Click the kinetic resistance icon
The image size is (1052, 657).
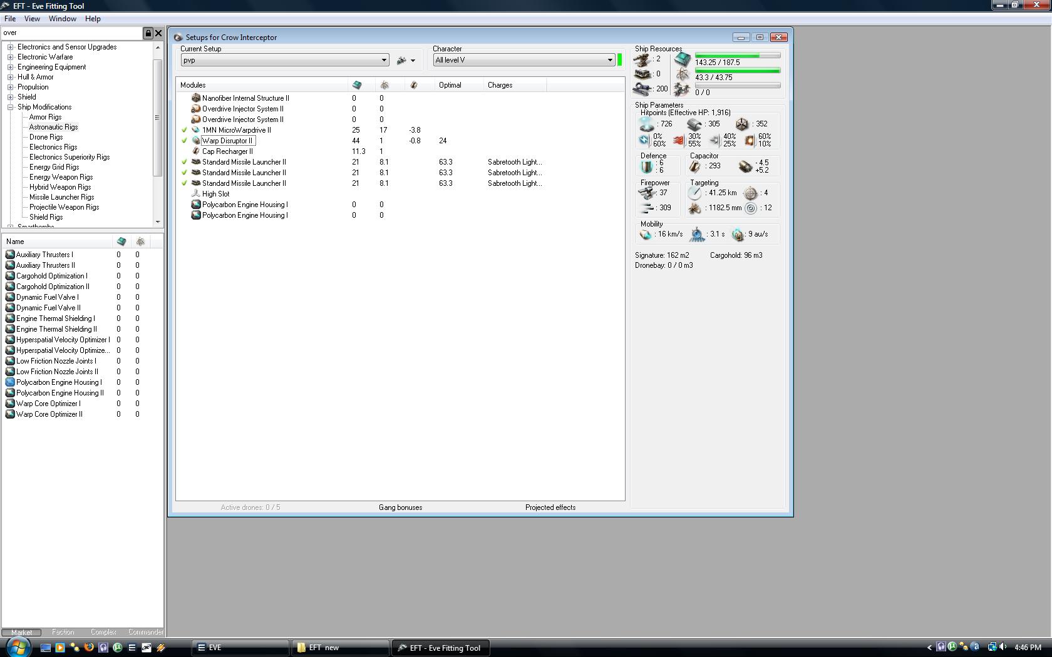[x=714, y=140]
